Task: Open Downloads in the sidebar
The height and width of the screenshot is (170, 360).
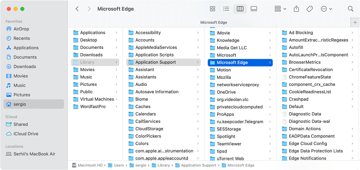Action: tap(34, 66)
